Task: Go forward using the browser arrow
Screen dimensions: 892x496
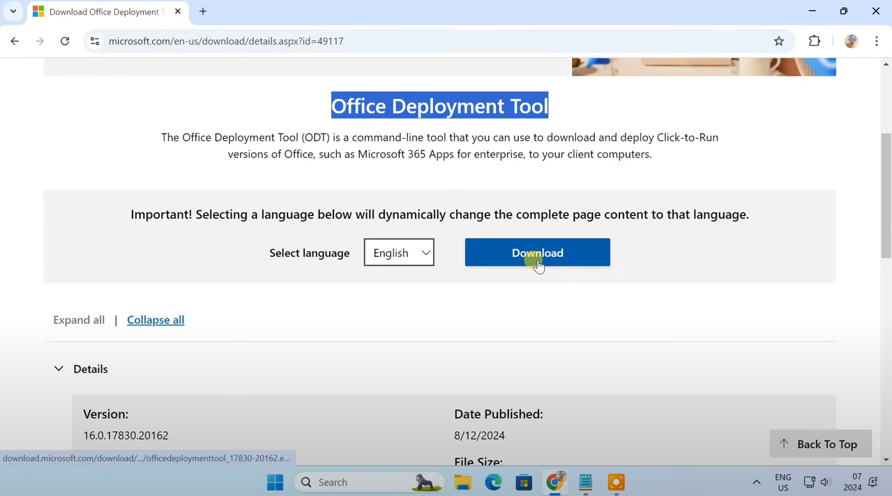Action: (40, 41)
